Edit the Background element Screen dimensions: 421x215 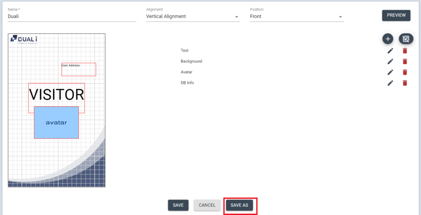390,61
